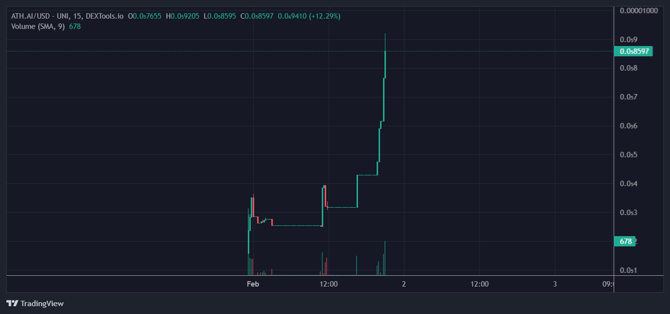This screenshot has width=670, height=314.
Task: Click the volume value tag 678 on axis
Action: click(x=625, y=241)
